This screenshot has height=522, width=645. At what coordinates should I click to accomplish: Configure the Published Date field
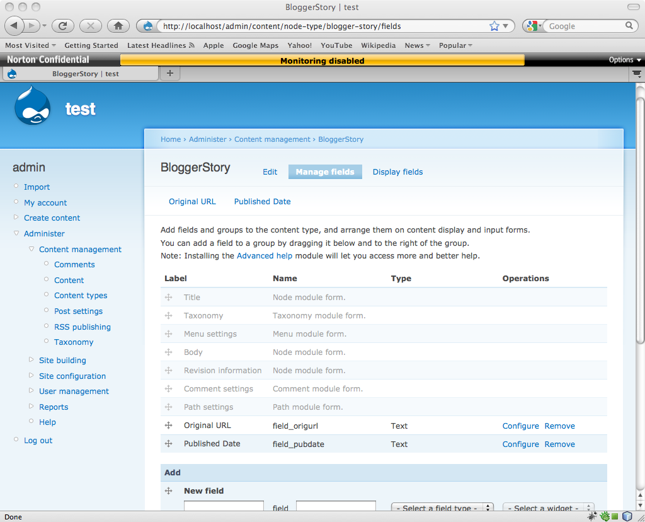click(520, 444)
